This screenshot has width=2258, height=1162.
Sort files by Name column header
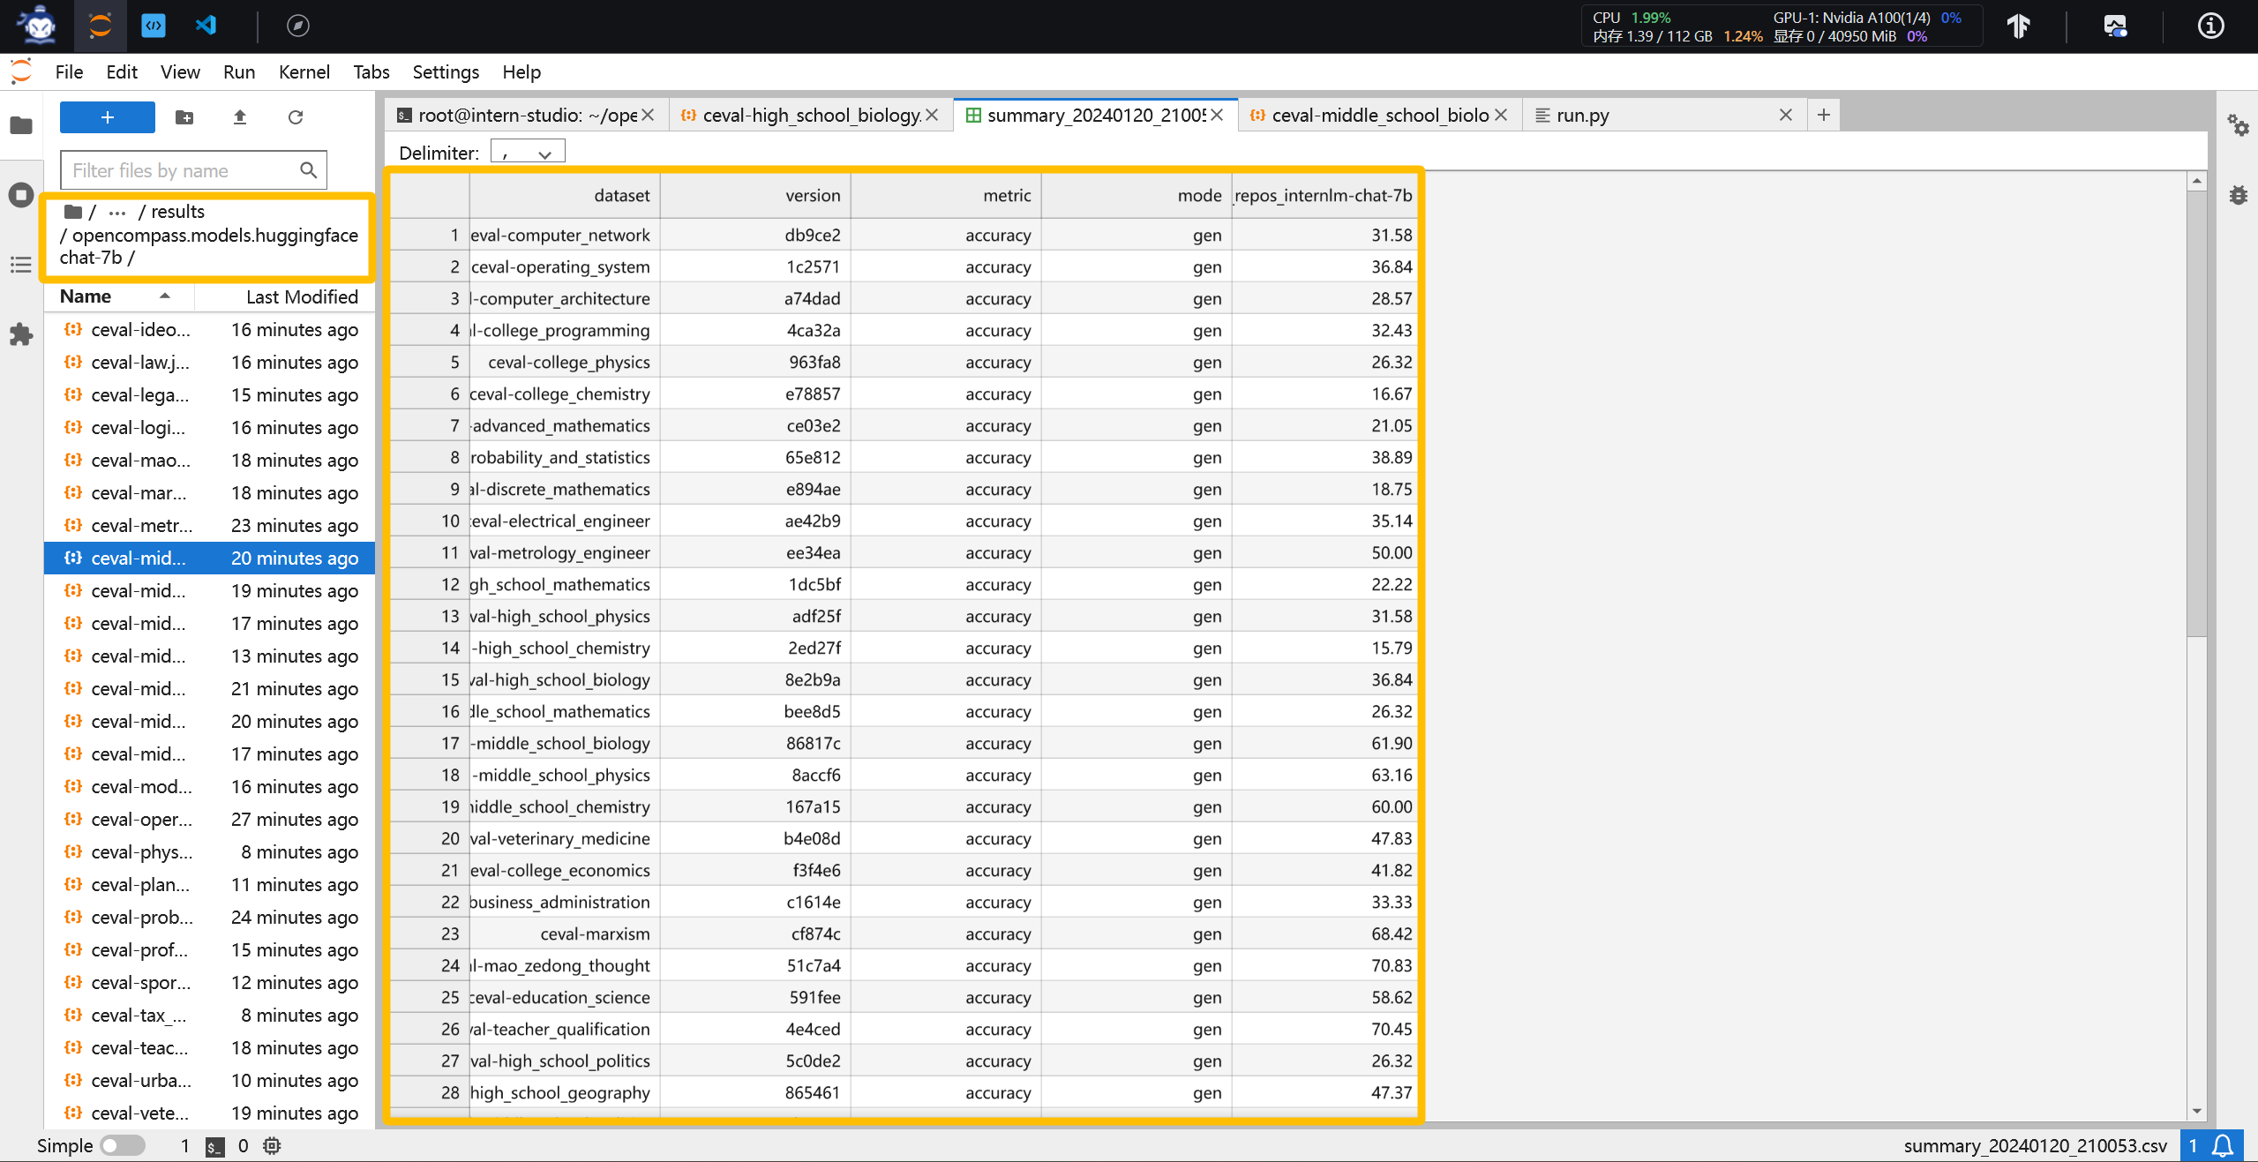[116, 296]
